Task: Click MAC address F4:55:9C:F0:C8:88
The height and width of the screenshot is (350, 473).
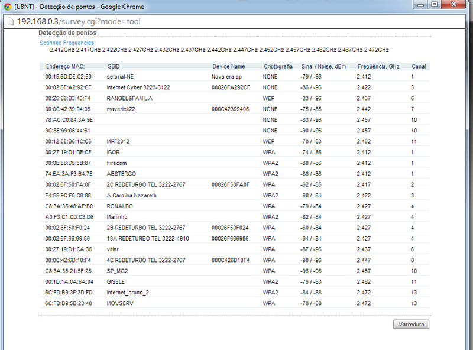Action: [68, 196]
